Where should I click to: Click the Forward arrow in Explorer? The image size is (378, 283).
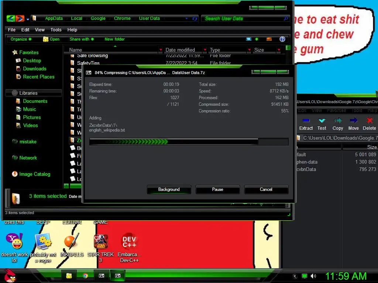[x=20, y=18]
